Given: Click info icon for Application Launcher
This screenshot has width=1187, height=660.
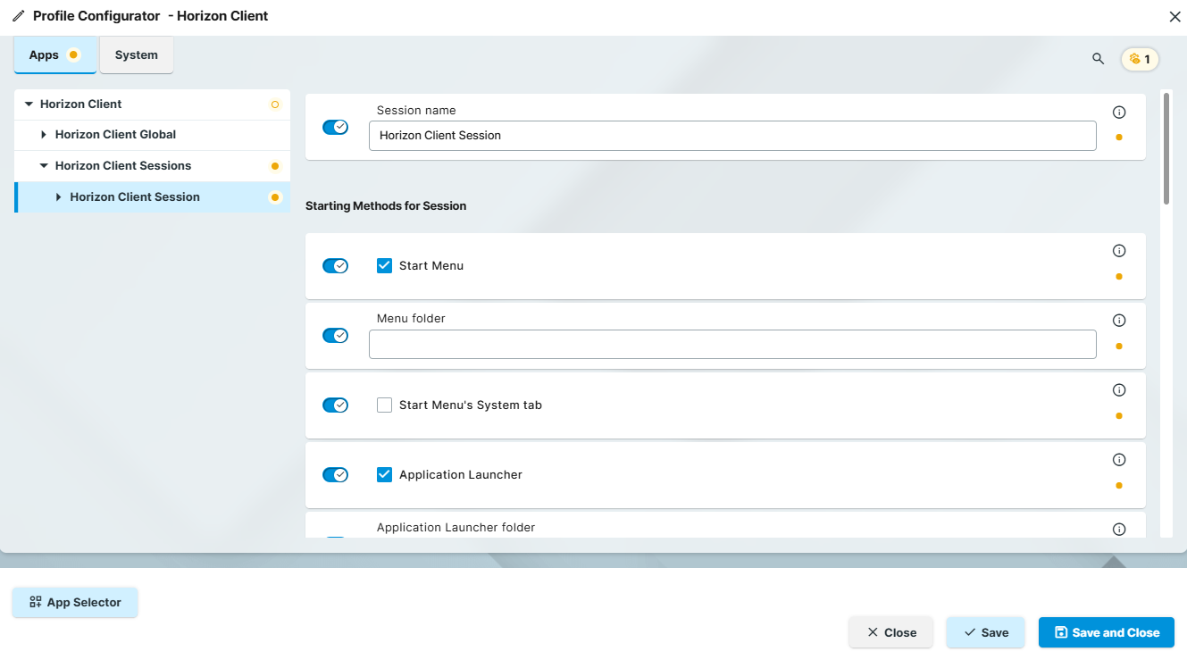Looking at the screenshot, I should coord(1118,460).
